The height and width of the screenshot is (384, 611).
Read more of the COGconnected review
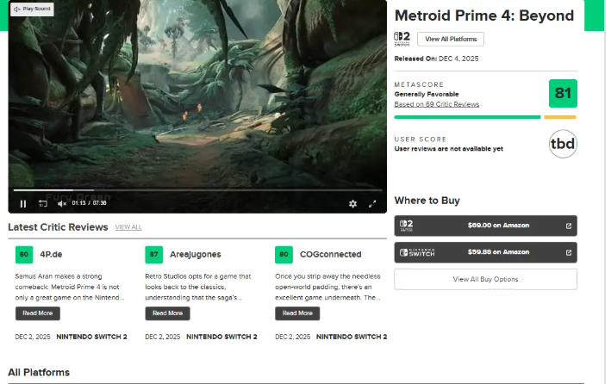coord(297,313)
